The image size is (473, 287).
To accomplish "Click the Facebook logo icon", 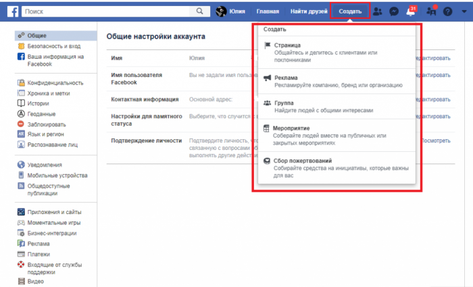I will click(12, 11).
